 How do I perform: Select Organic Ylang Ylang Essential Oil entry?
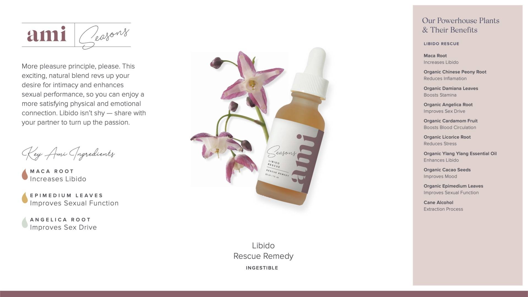460,157
